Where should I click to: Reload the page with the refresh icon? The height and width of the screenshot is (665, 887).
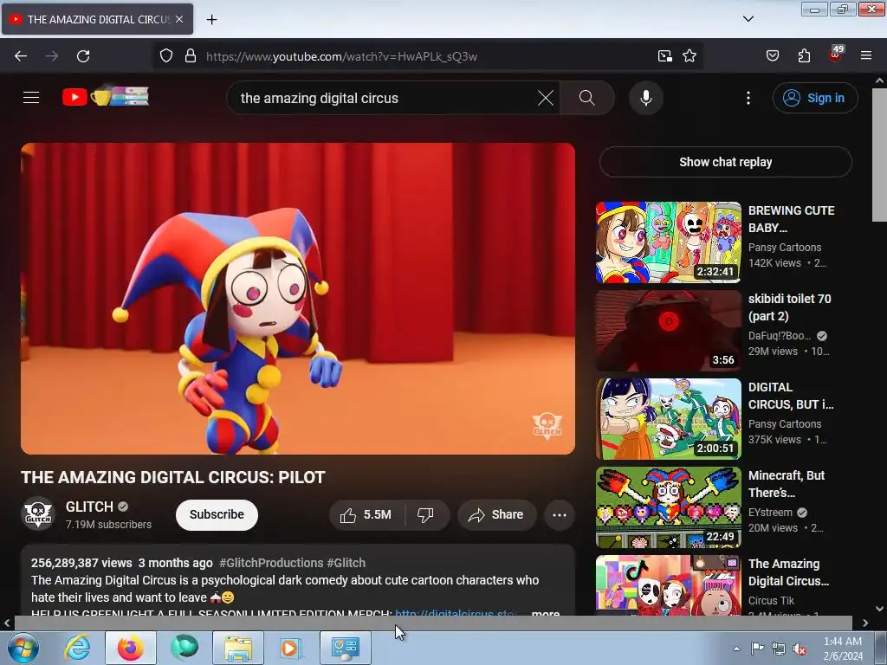pos(83,56)
